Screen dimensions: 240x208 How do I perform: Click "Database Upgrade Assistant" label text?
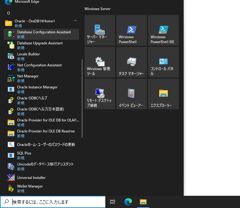pyautogui.click(x=40, y=43)
